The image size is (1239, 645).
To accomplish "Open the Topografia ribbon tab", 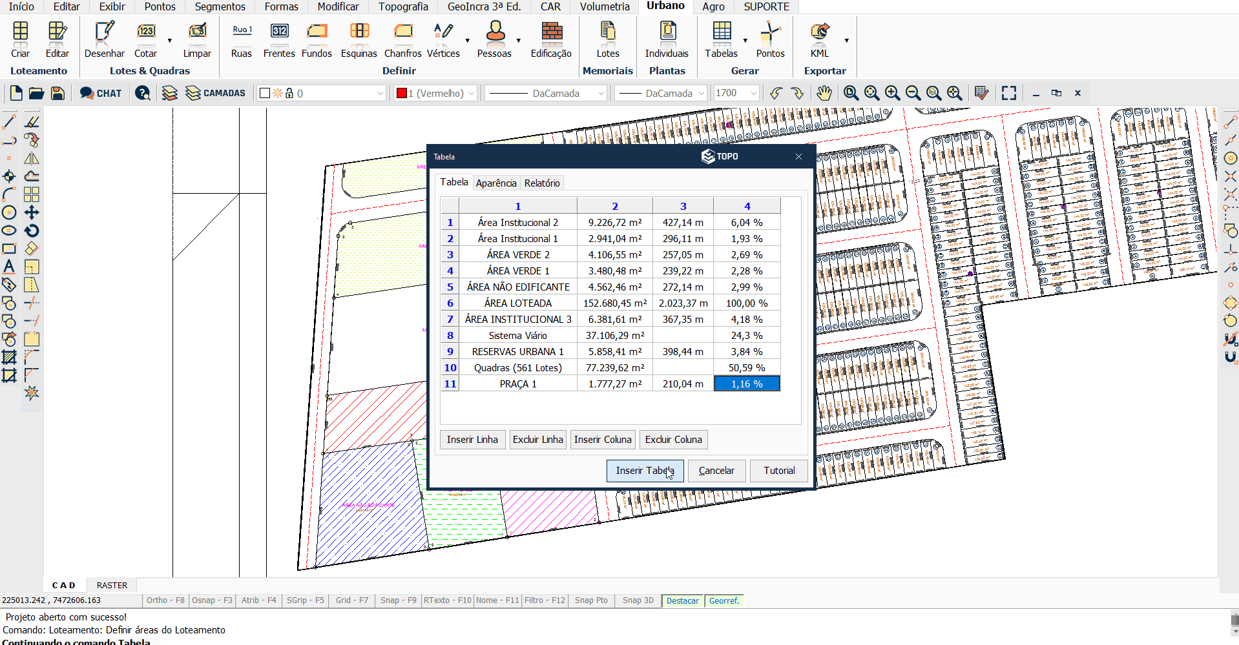I will [x=403, y=6].
